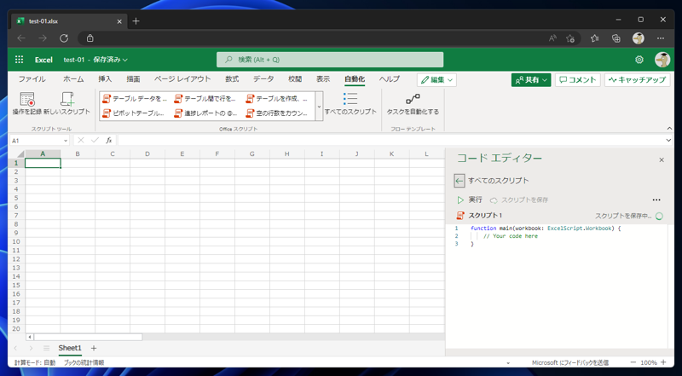The height and width of the screenshot is (376, 682).
Task: Click the キャッチアップ button
Action: pos(637,79)
